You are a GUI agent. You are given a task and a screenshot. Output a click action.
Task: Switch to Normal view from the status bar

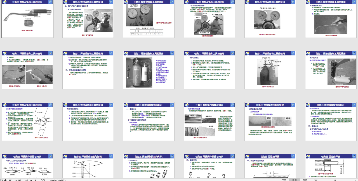(284, 180)
